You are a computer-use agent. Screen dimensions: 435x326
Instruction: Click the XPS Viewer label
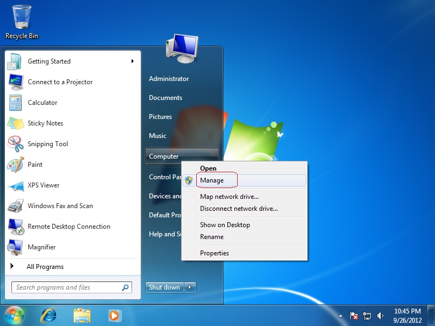(x=43, y=185)
